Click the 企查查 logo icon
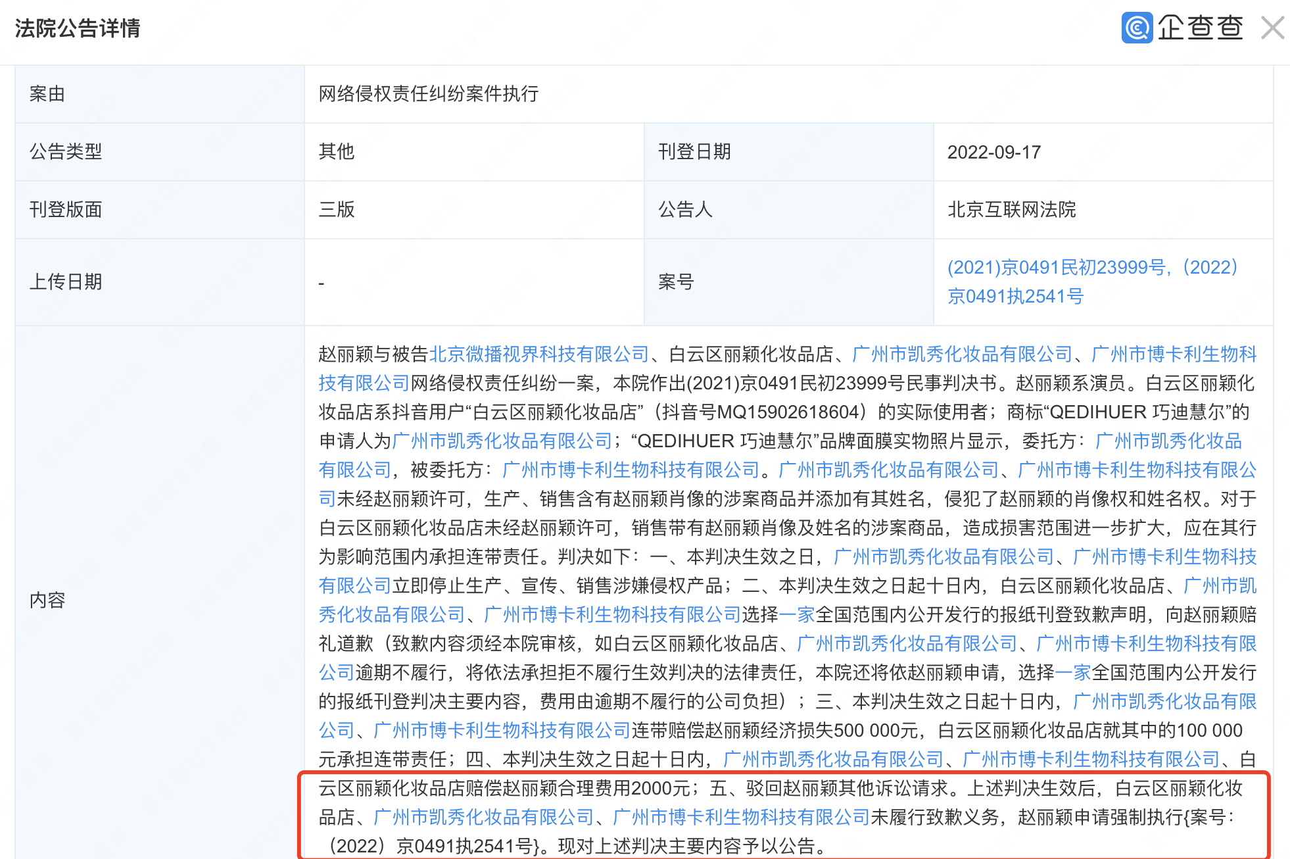 [1137, 28]
